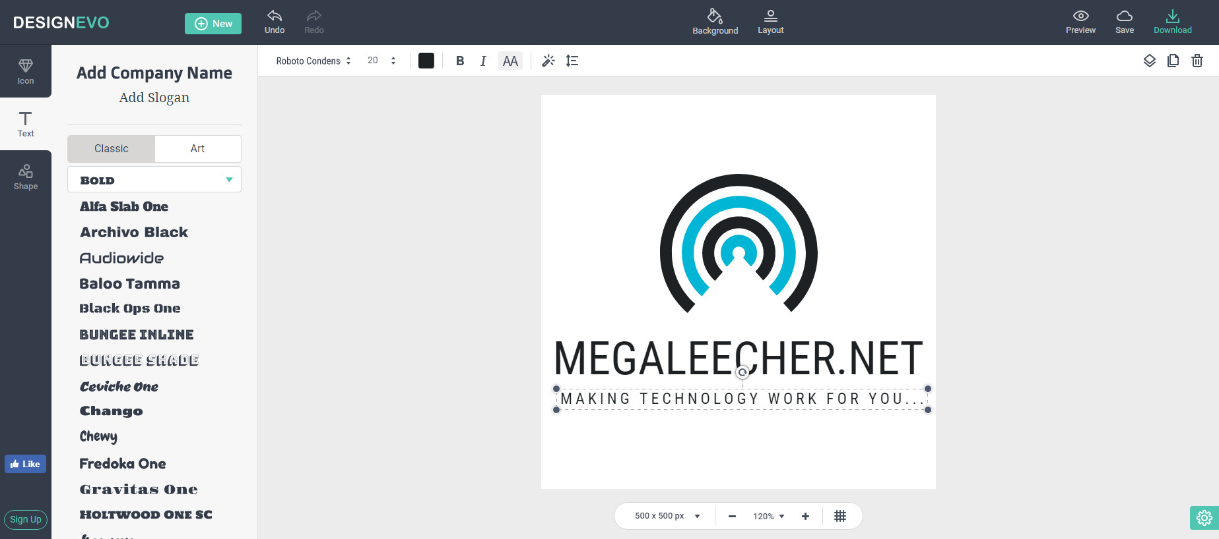1219x539 pixels.
Task: Choose Bungee Shade font
Action: point(139,360)
